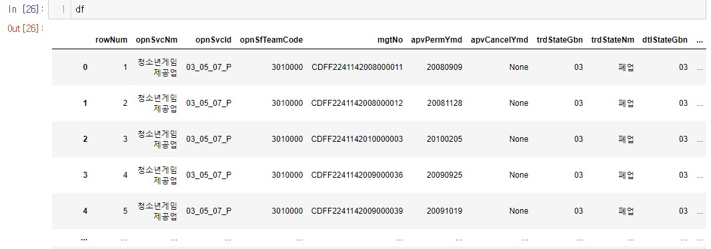Click the rowNum column header
Screen dimensions: 711x249
point(111,40)
